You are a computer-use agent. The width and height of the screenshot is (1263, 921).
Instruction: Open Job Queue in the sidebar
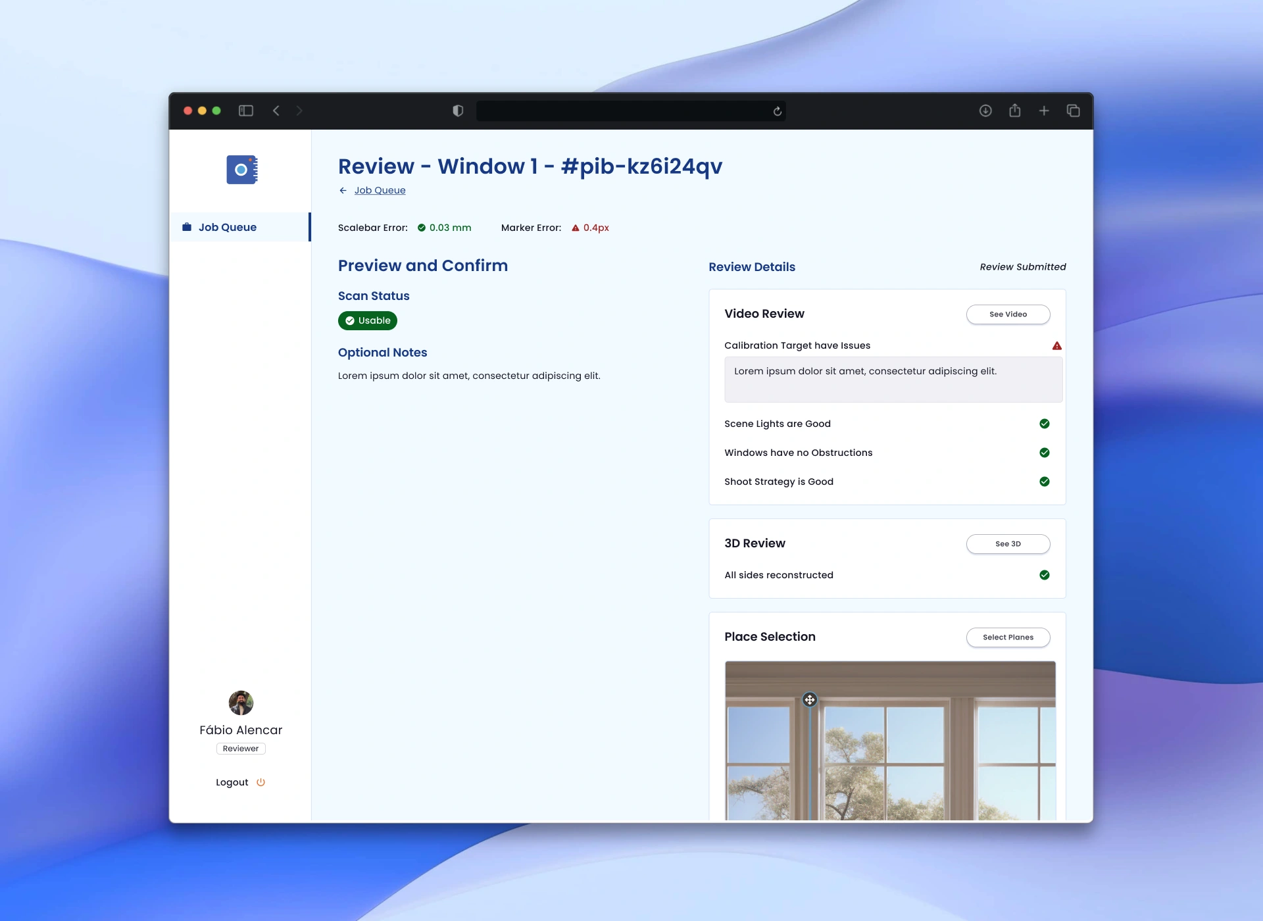[x=228, y=227]
